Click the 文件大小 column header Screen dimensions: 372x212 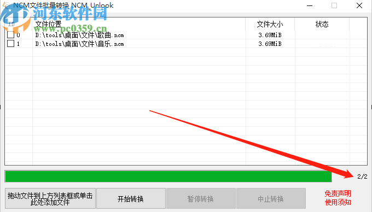click(270, 24)
